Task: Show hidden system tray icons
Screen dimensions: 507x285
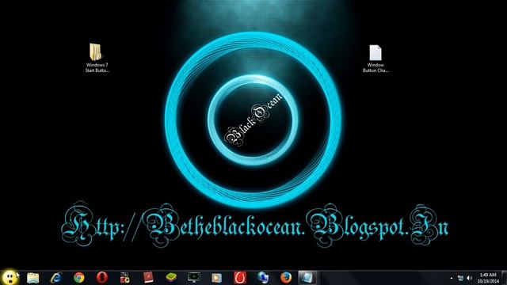Action: click(x=452, y=278)
